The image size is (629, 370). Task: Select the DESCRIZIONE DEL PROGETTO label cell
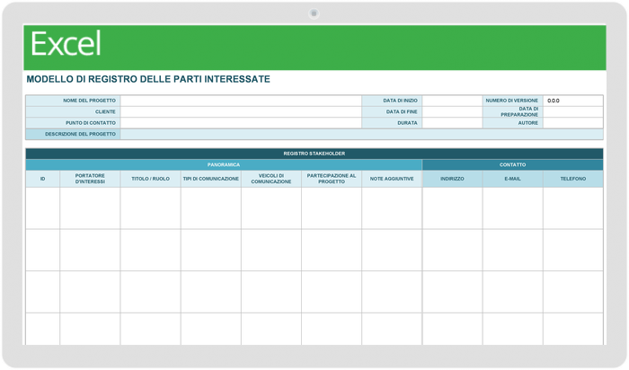[73, 135]
